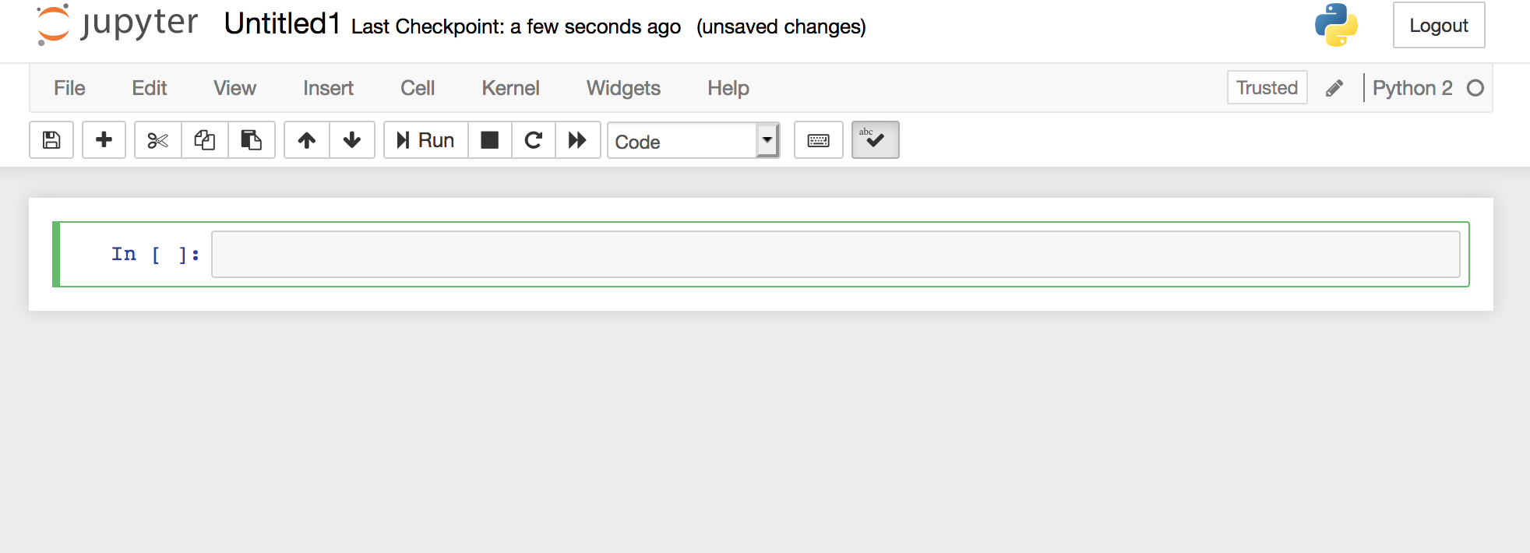The height and width of the screenshot is (553, 1530).
Task: Click the Logout button
Action: click(1439, 25)
